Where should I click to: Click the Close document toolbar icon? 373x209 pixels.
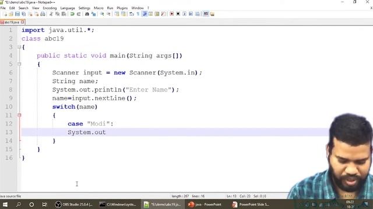coord(30,14)
